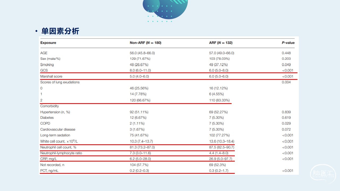Select the COPD row label

[x=45, y=123]
